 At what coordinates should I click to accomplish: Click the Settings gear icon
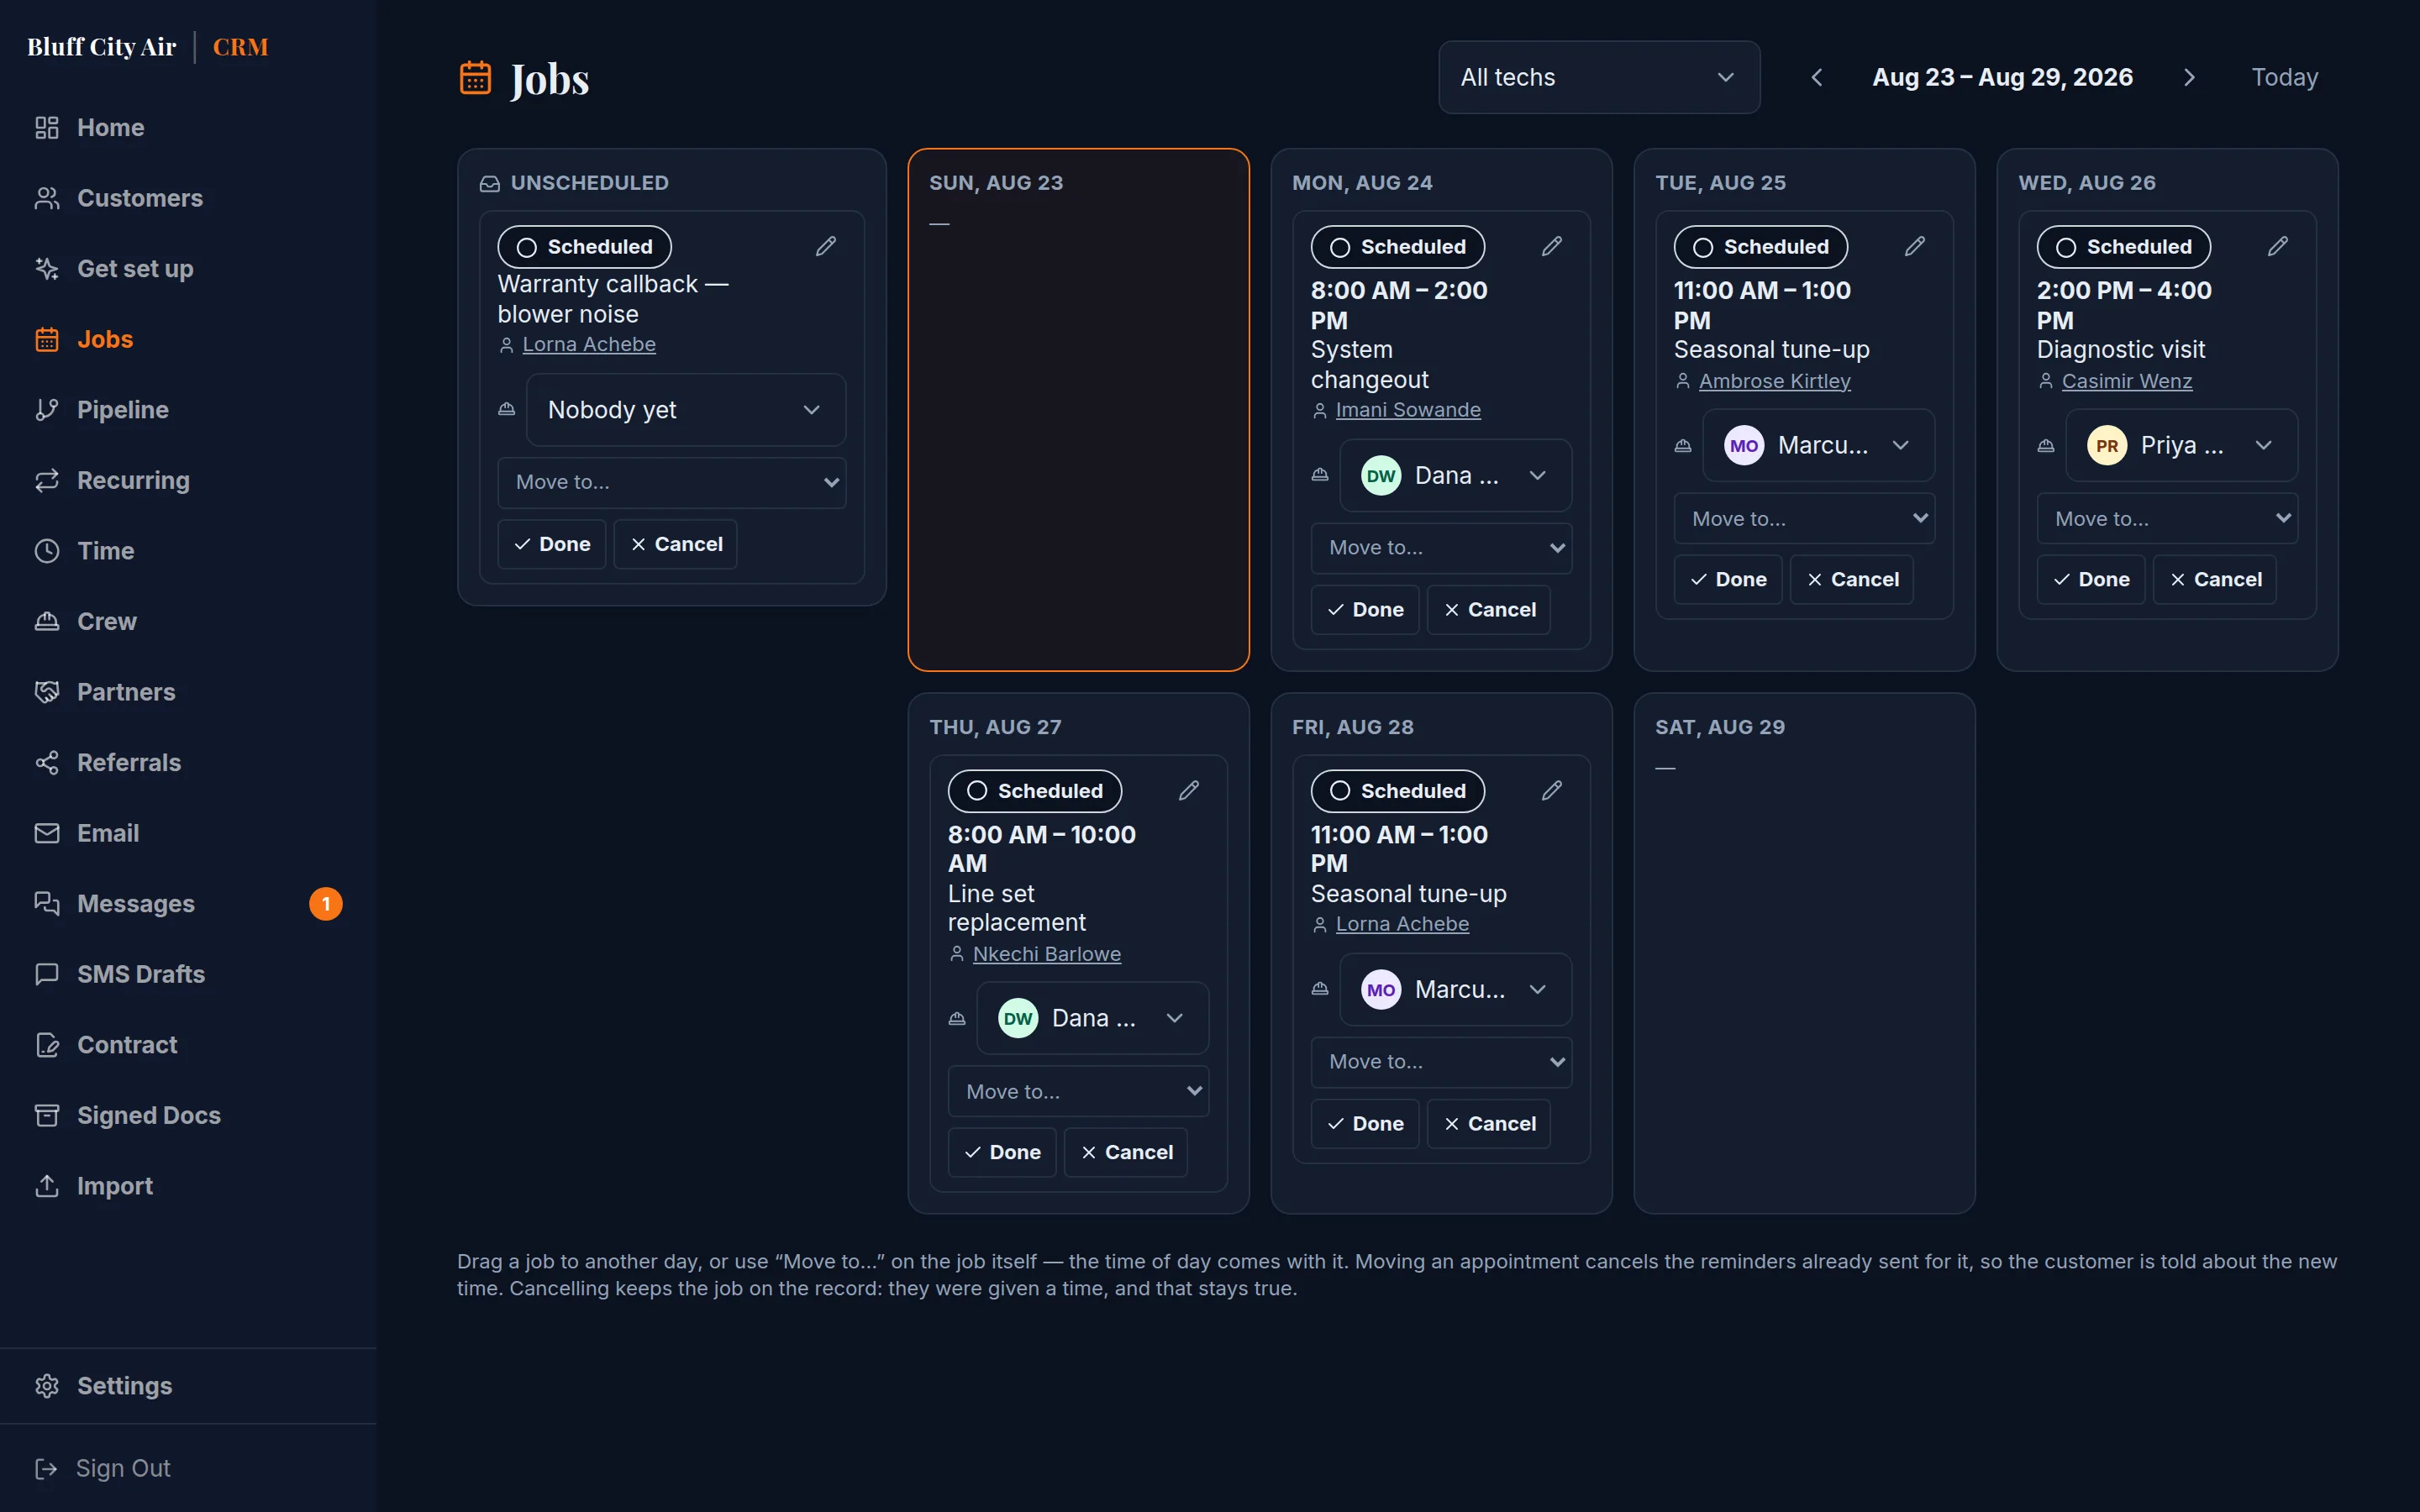47,1386
